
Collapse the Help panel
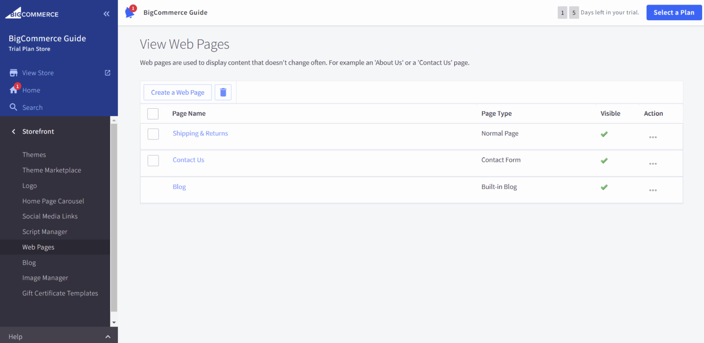click(108, 336)
